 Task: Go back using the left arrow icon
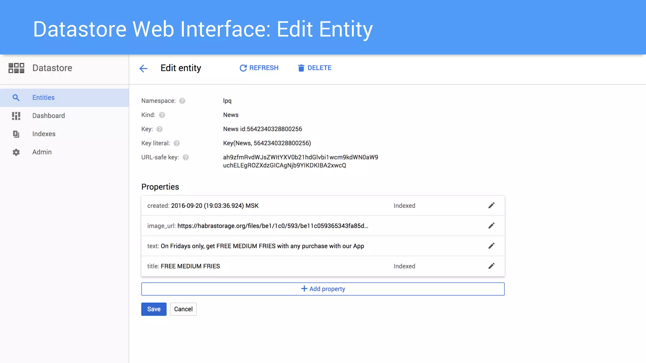(144, 68)
